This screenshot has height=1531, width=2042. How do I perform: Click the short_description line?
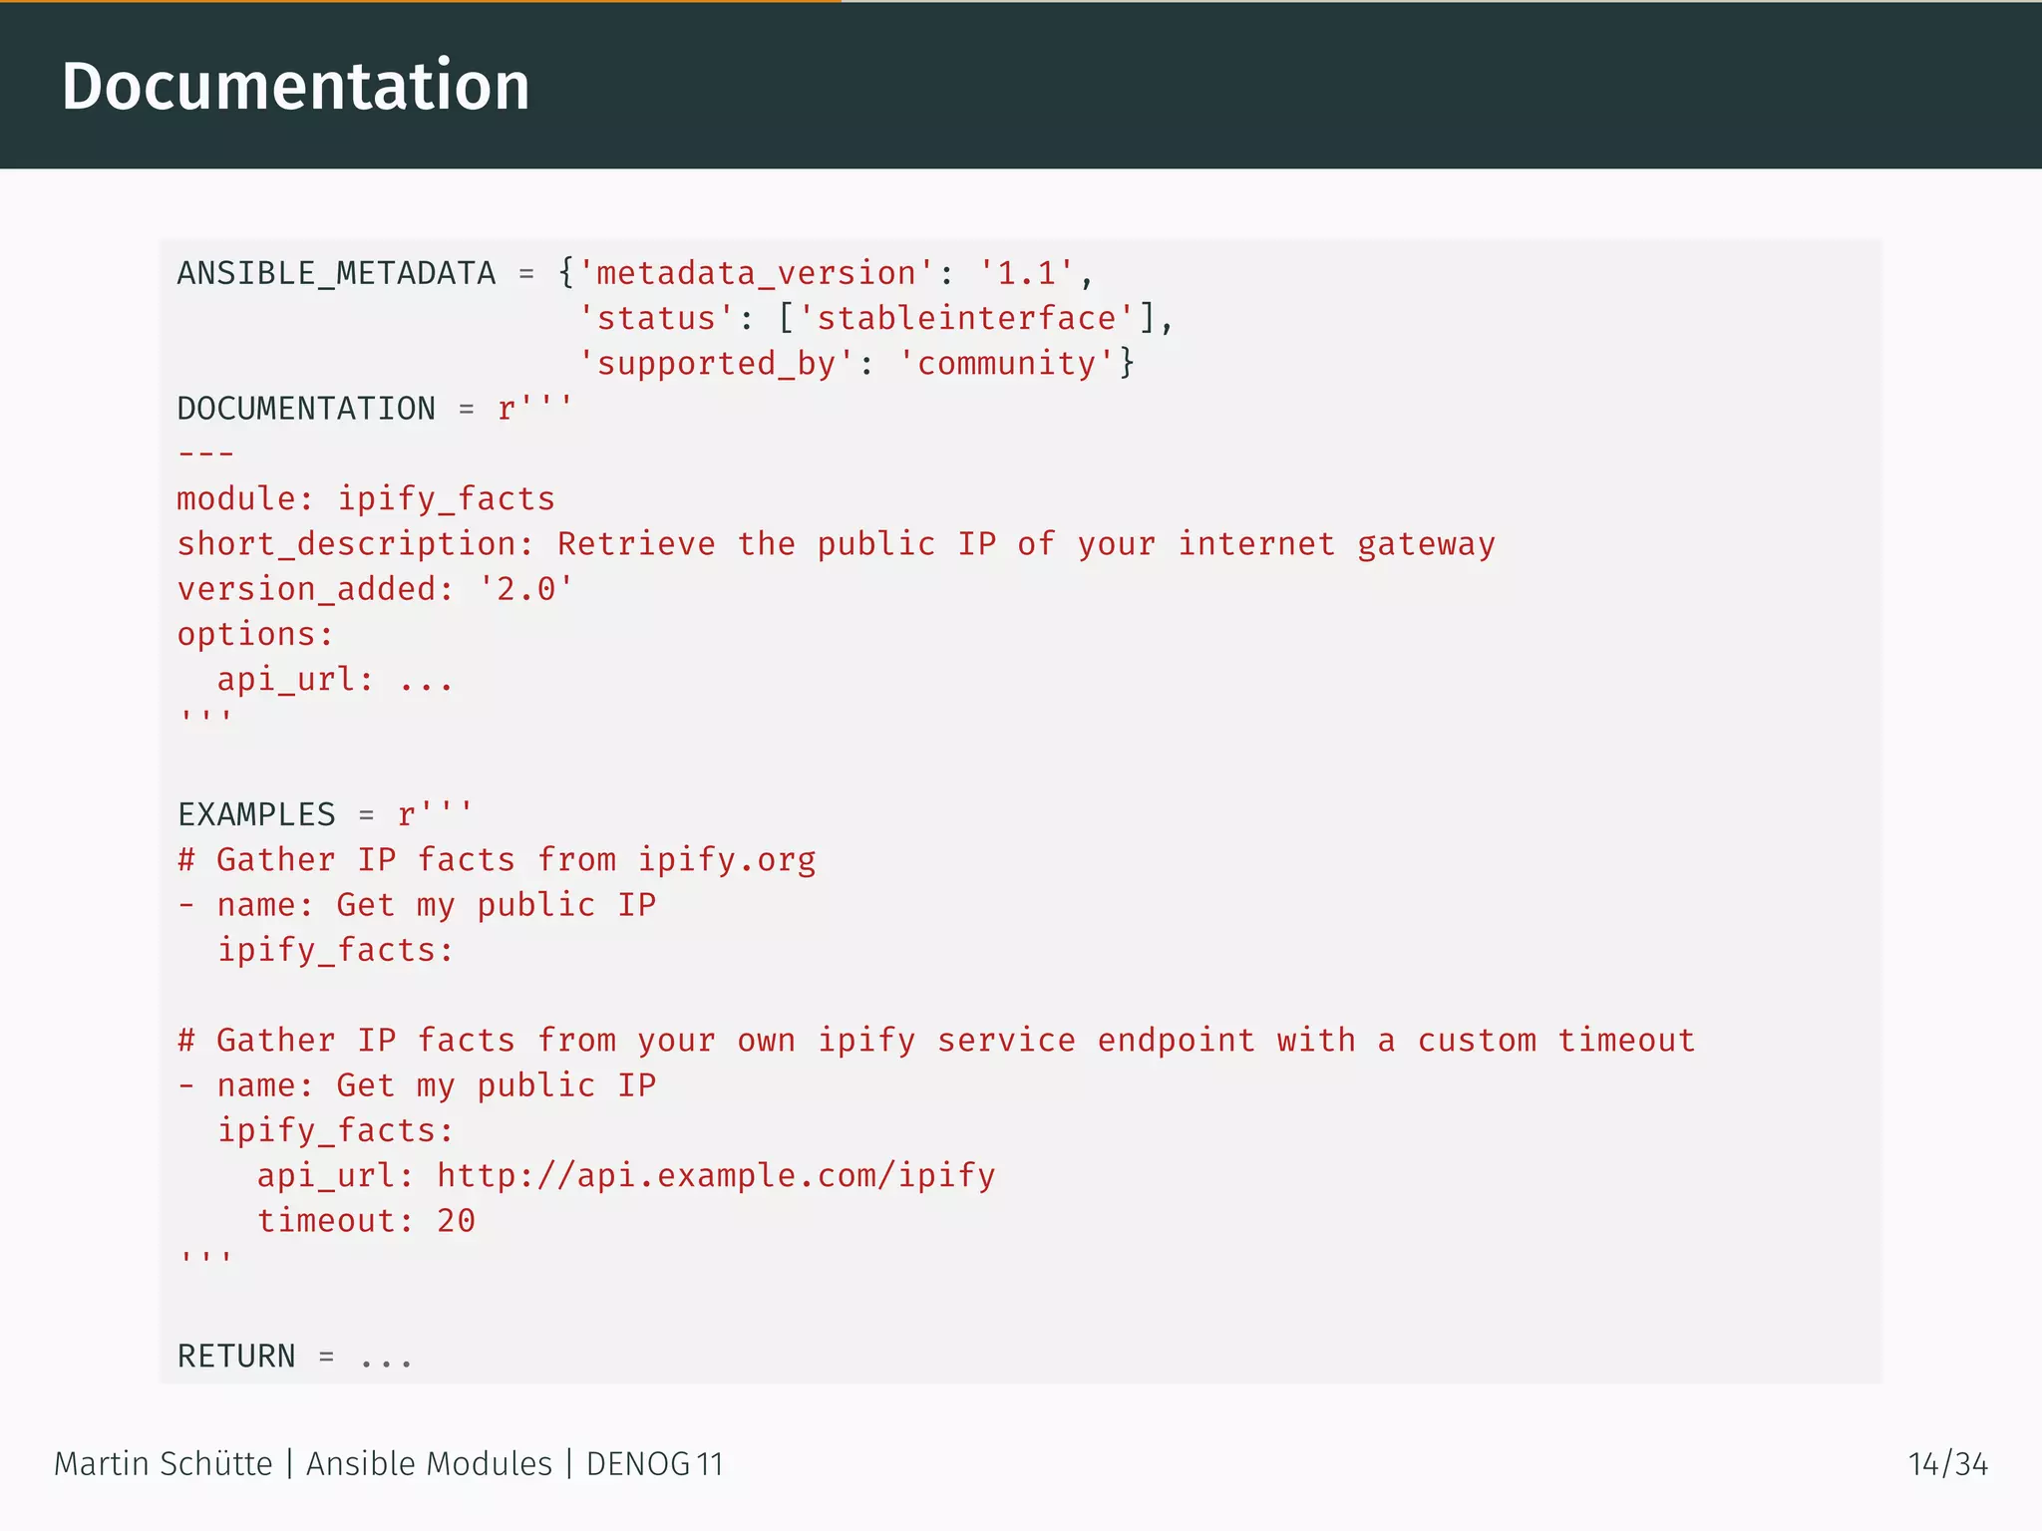click(x=837, y=544)
